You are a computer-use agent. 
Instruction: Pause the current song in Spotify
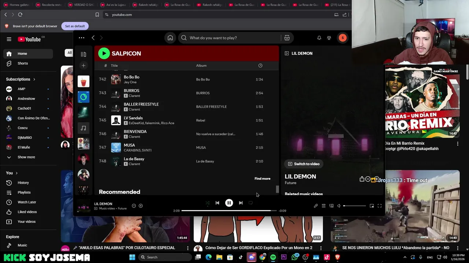tap(229, 203)
